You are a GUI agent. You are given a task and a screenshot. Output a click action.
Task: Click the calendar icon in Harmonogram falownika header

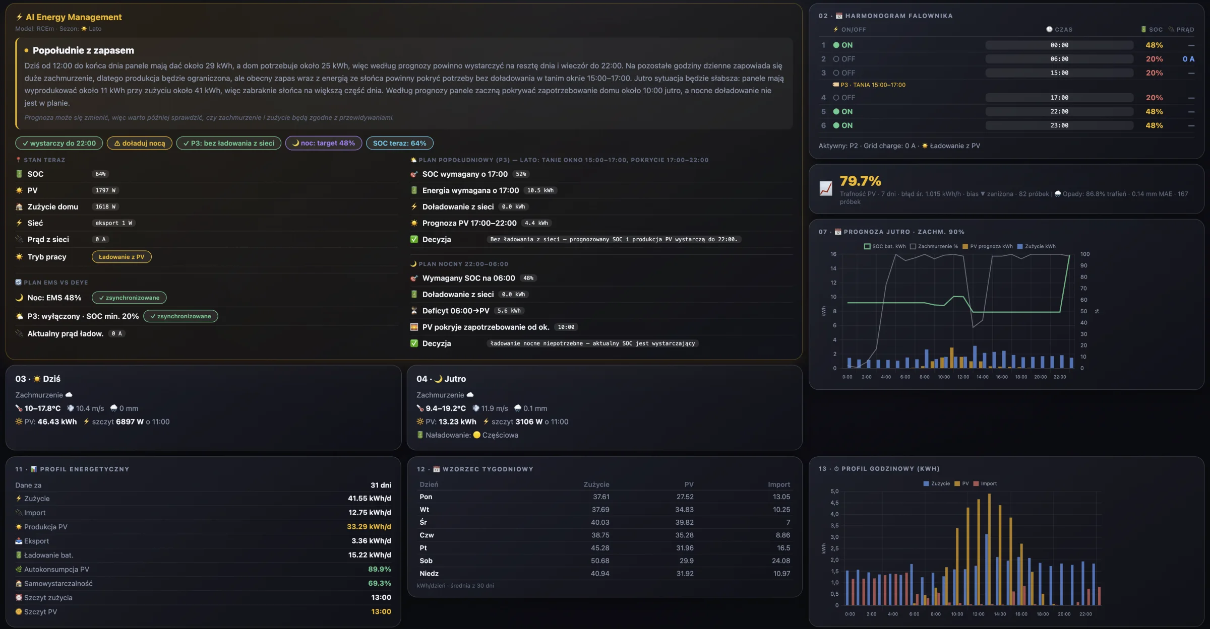click(839, 16)
